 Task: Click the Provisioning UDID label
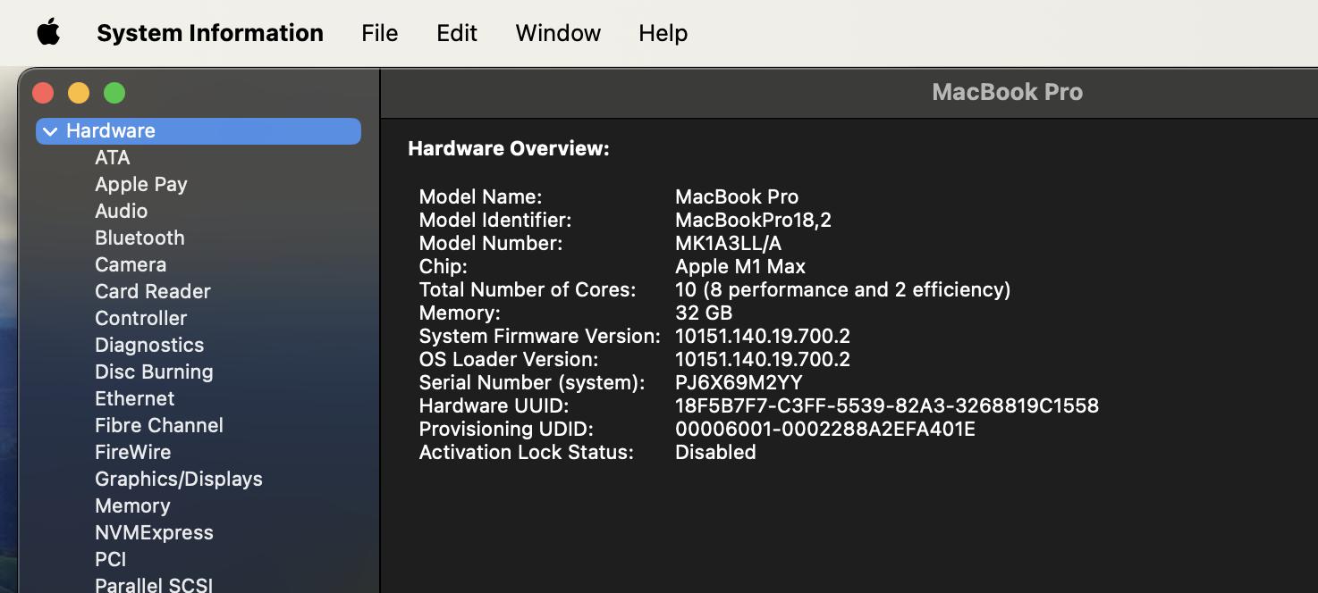point(506,429)
